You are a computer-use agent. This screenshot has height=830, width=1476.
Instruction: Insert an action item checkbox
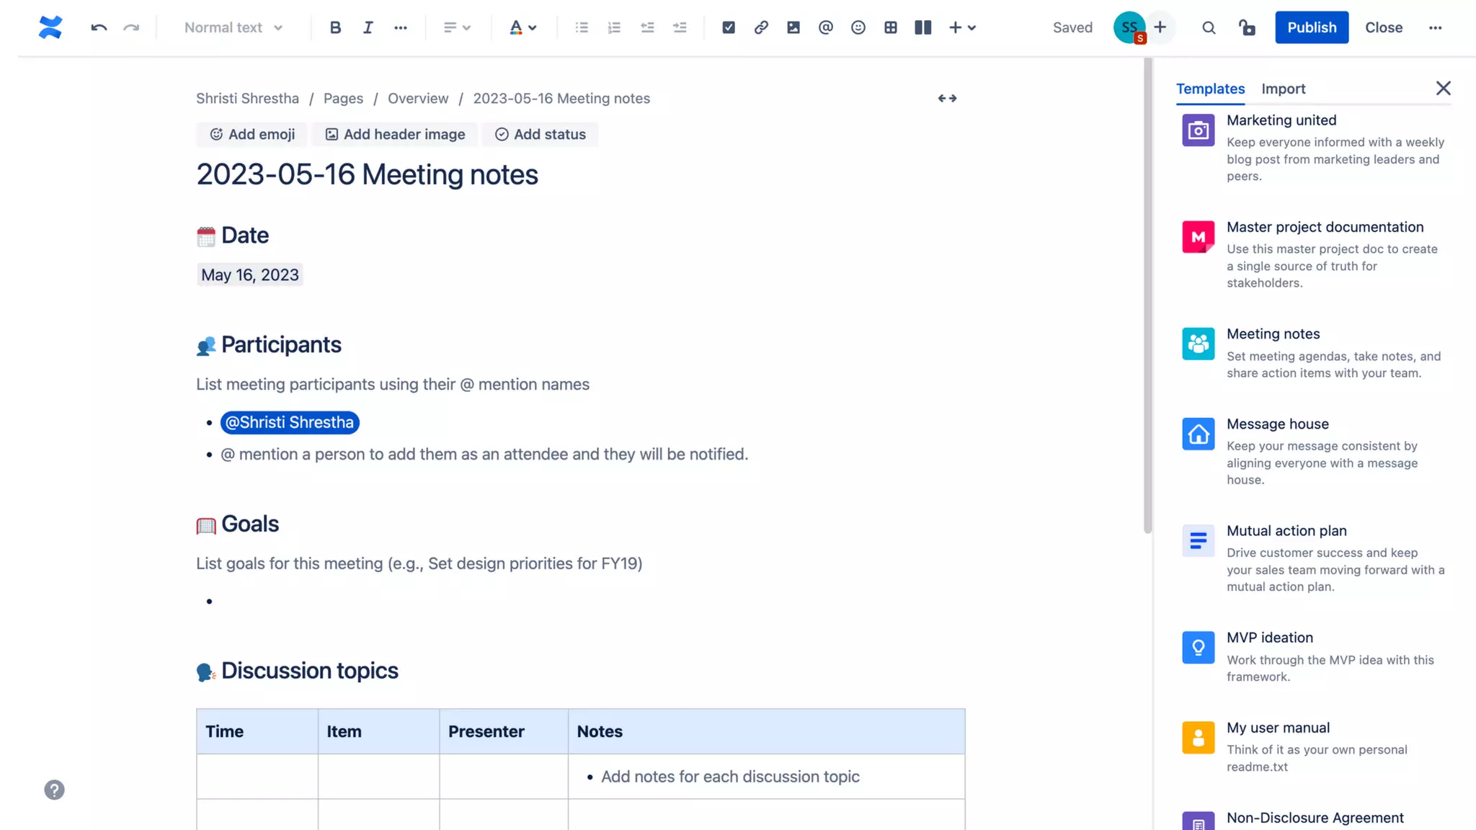[x=729, y=27]
